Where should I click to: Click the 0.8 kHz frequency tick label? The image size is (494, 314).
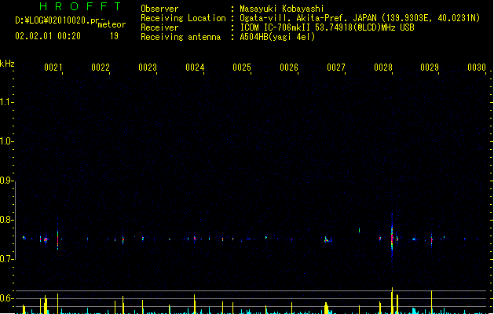(x=5, y=220)
